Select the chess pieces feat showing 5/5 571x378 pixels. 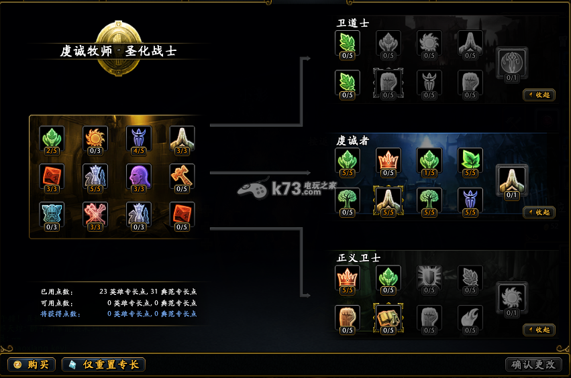point(95,178)
